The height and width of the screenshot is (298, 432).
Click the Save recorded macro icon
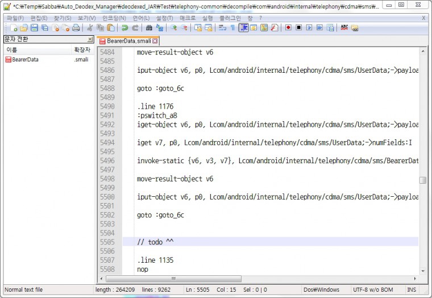(x=330, y=27)
